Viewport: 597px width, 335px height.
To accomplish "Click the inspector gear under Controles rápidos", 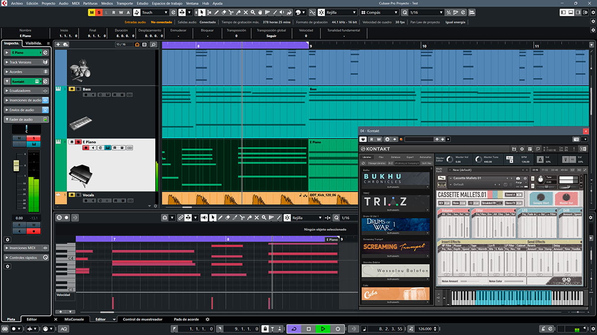I will click(7, 267).
